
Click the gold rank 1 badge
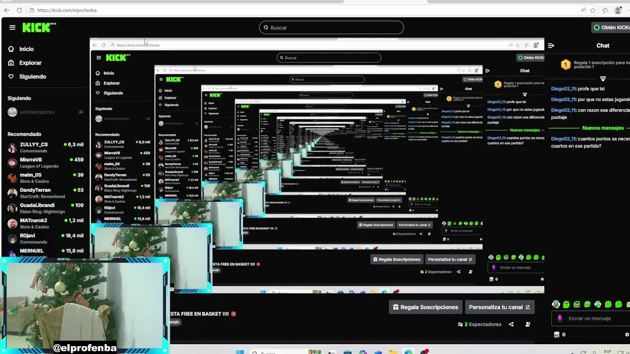click(566, 64)
